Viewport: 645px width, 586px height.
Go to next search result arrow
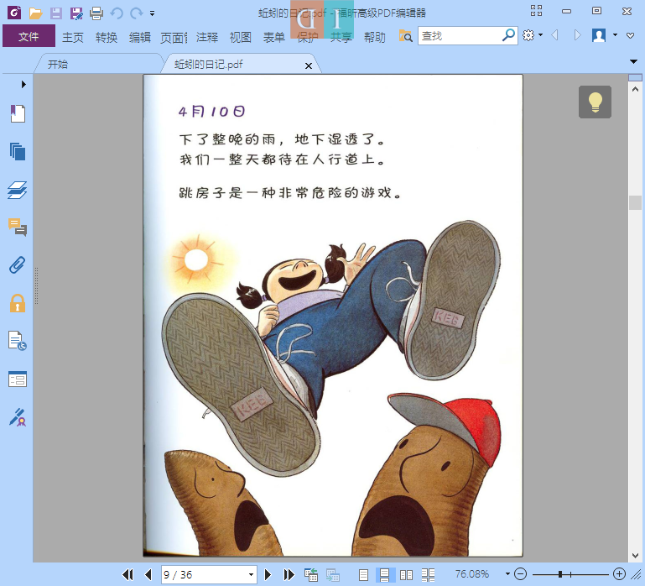pos(577,35)
